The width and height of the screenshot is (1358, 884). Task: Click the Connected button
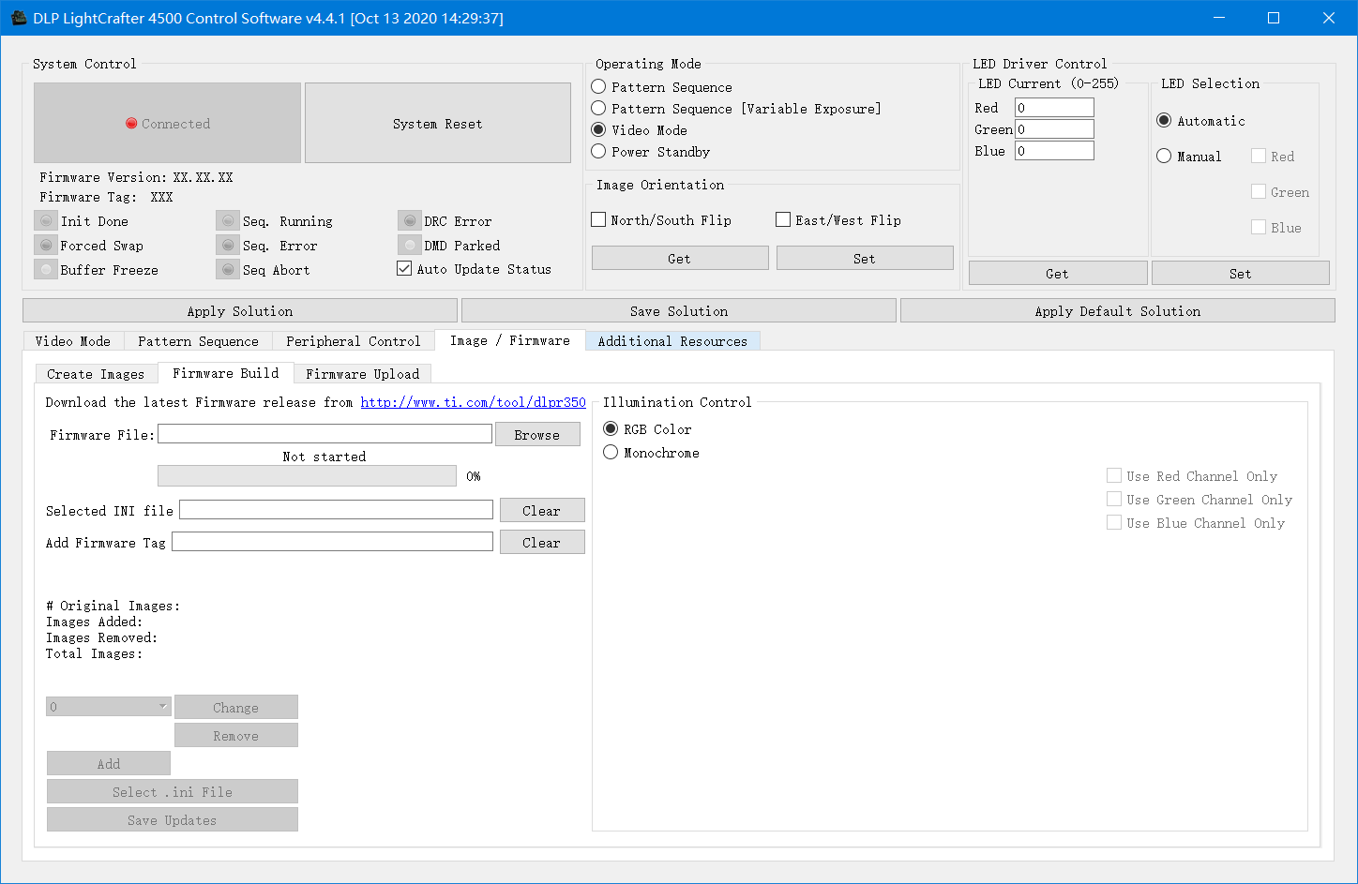point(168,123)
